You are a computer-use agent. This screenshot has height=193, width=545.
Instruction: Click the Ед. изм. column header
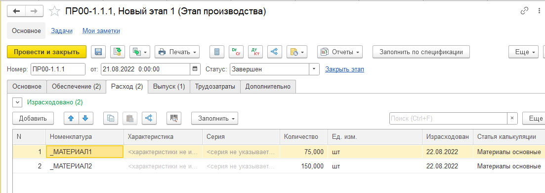(x=375, y=136)
